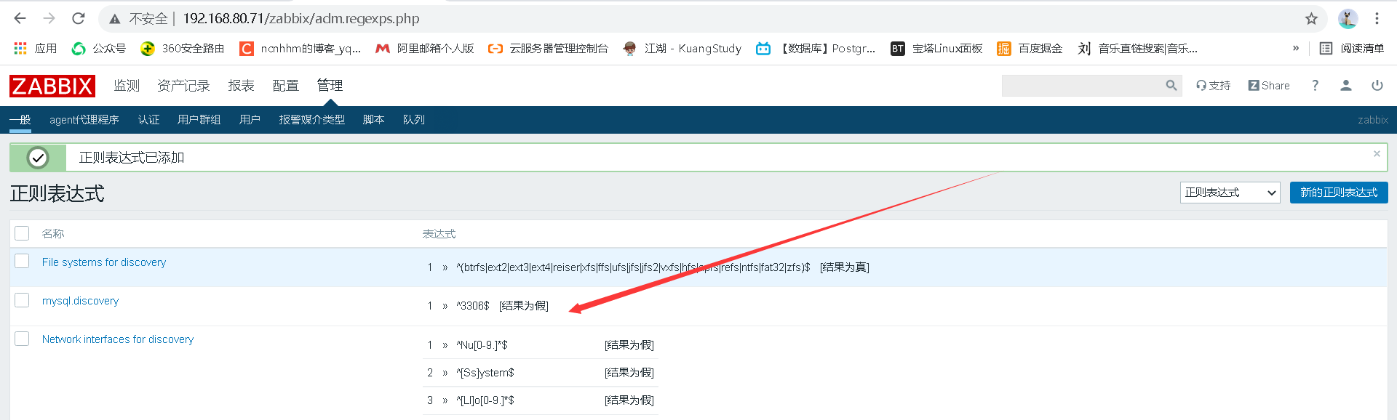Screen dimensions: 1397x420
Task: Open the 配置 menu
Action: point(286,86)
